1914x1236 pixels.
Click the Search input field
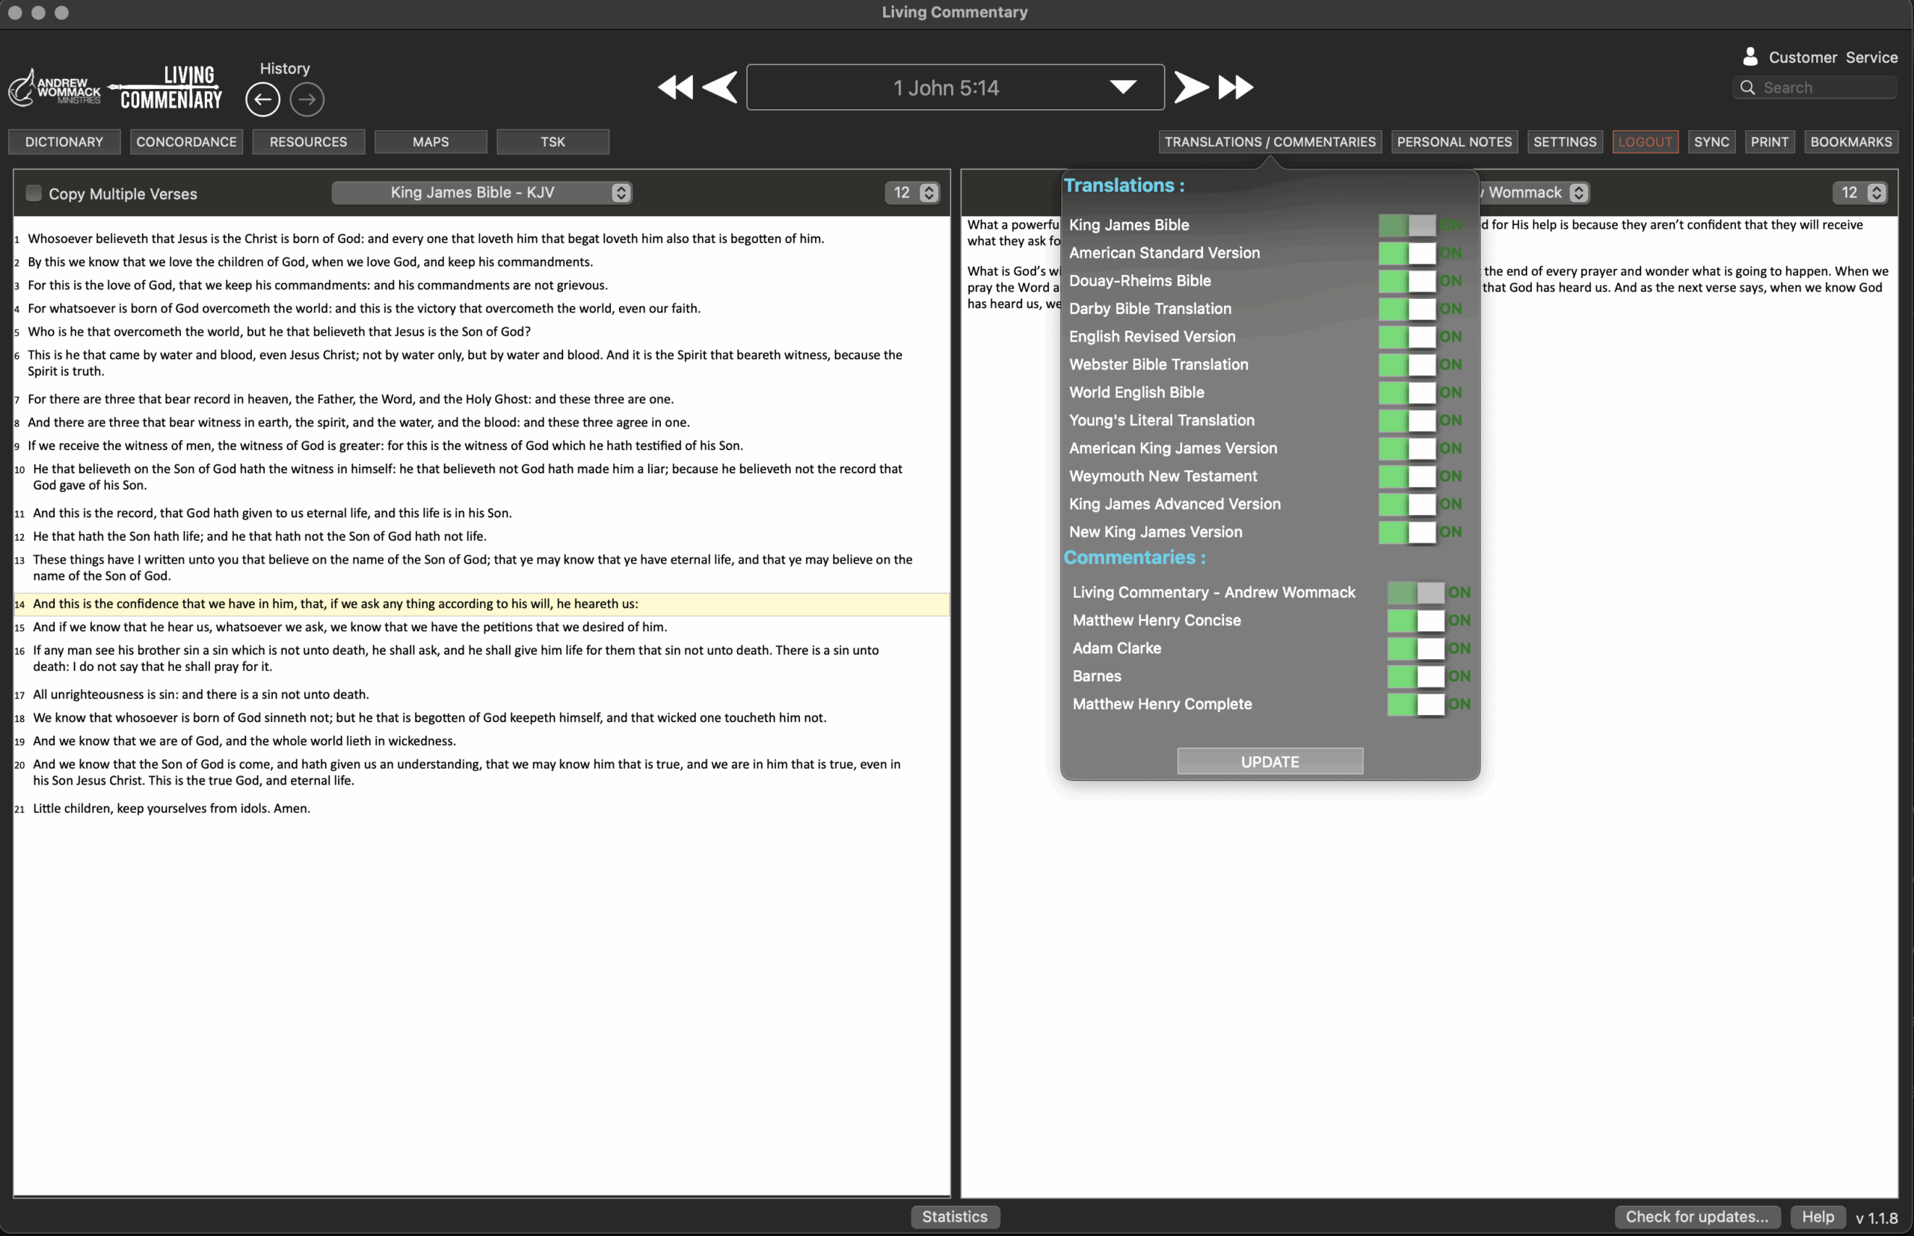(x=1823, y=87)
